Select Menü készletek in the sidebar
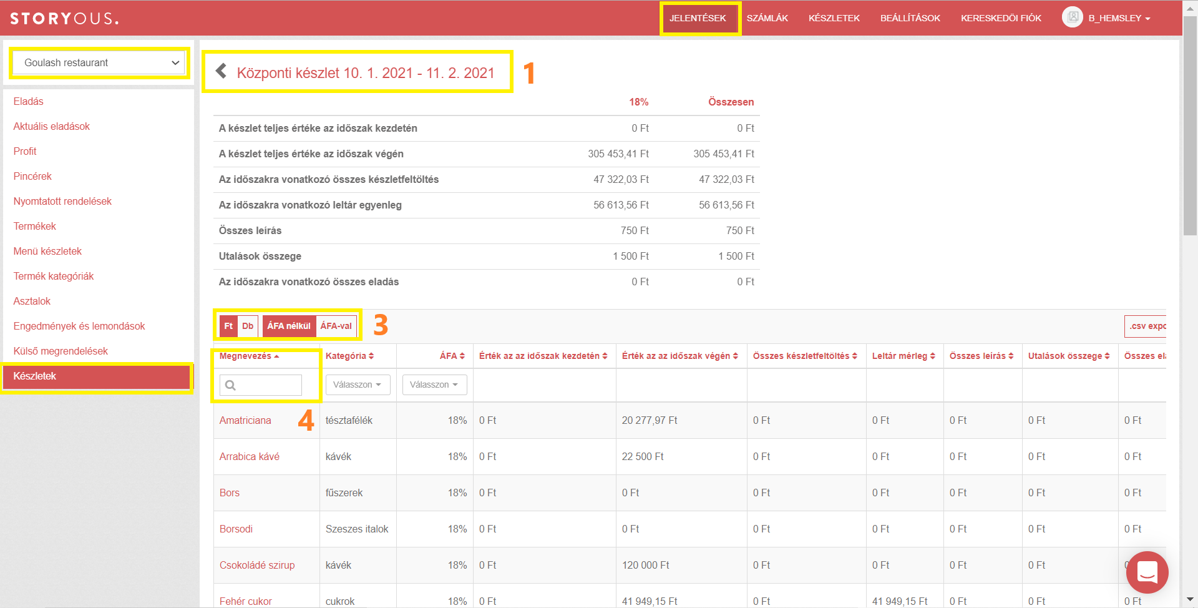 pos(47,251)
